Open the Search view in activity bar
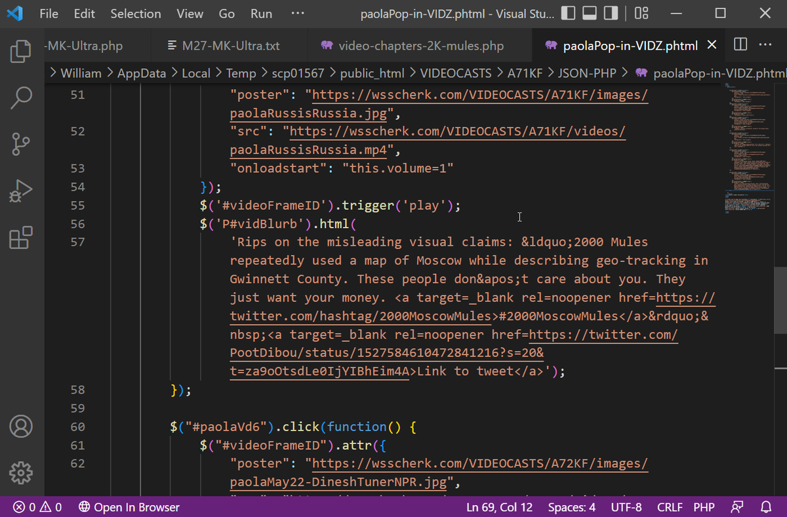Viewport: 787px width, 517px height. [22, 98]
